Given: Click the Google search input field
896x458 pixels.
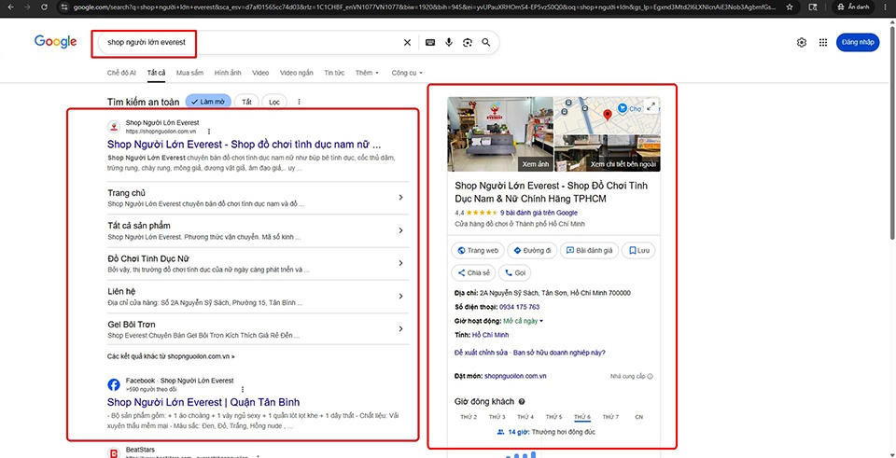Looking at the screenshot, I should (x=251, y=42).
